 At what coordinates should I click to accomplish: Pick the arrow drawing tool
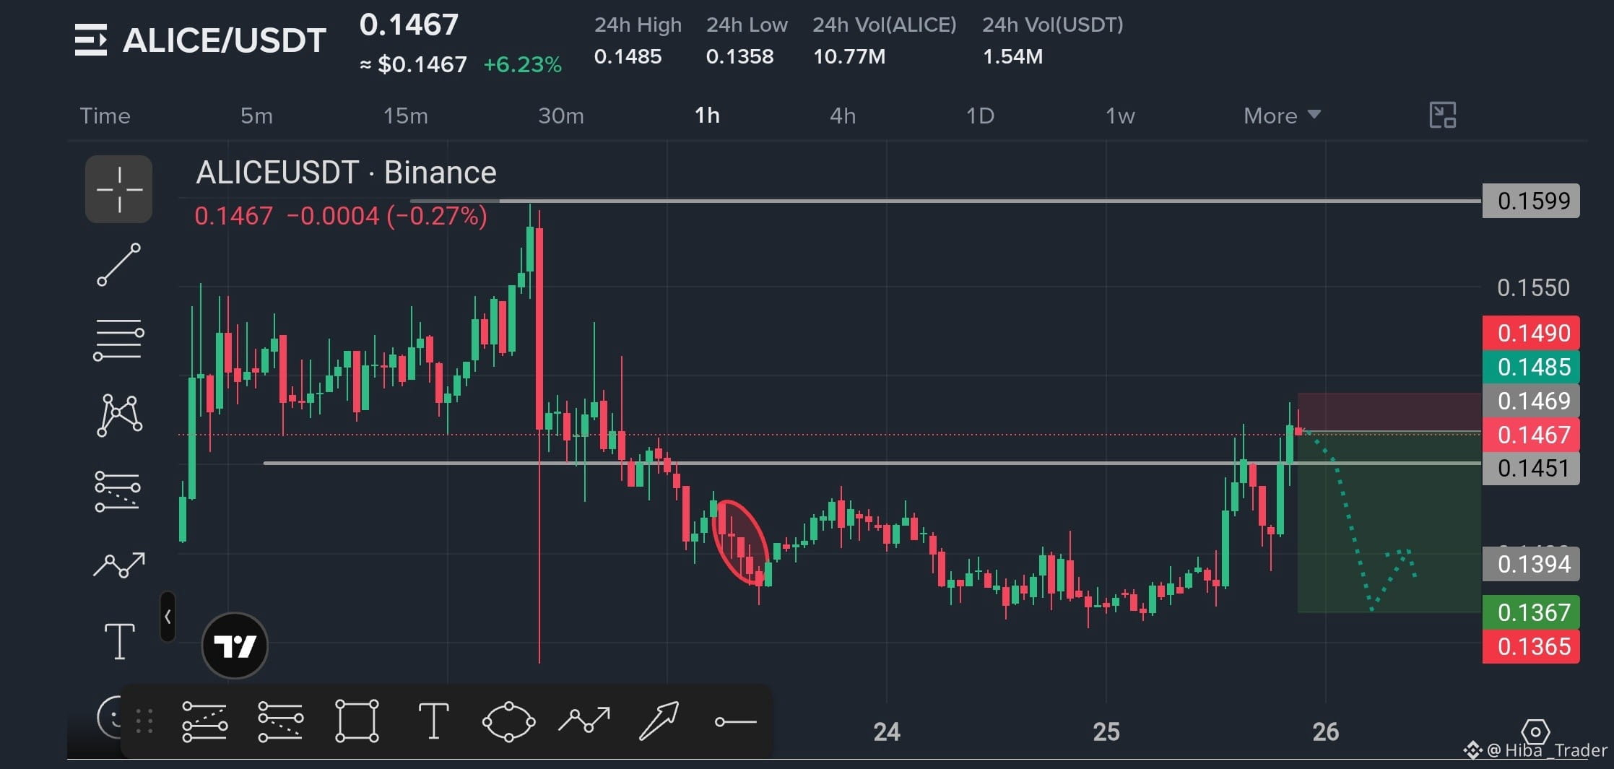pyautogui.click(x=659, y=720)
